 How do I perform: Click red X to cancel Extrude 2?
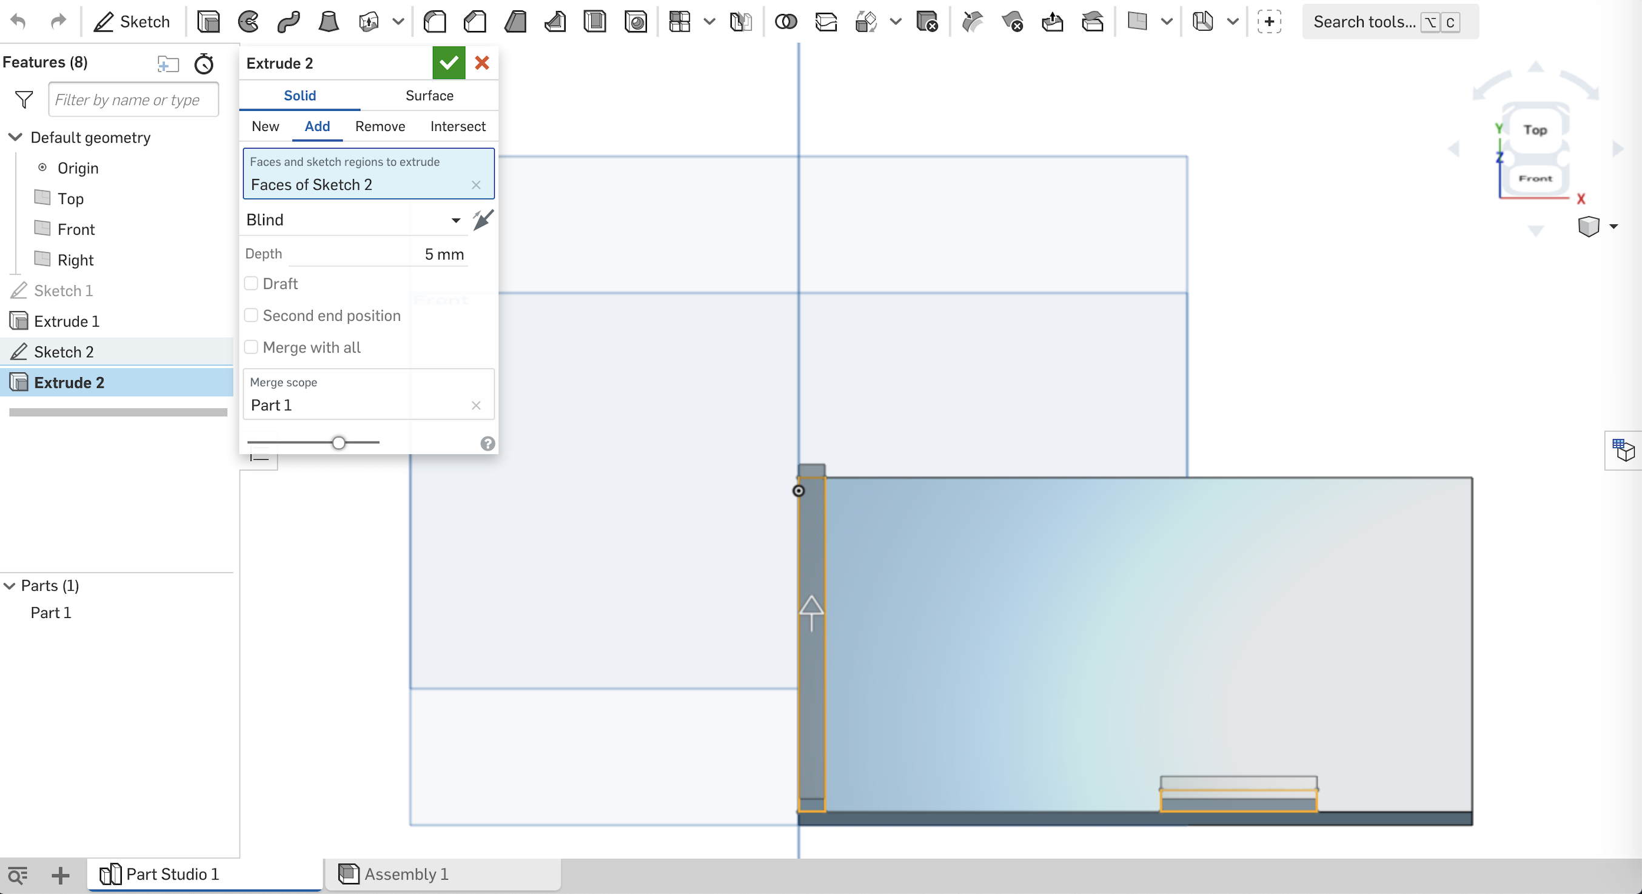pyautogui.click(x=481, y=62)
